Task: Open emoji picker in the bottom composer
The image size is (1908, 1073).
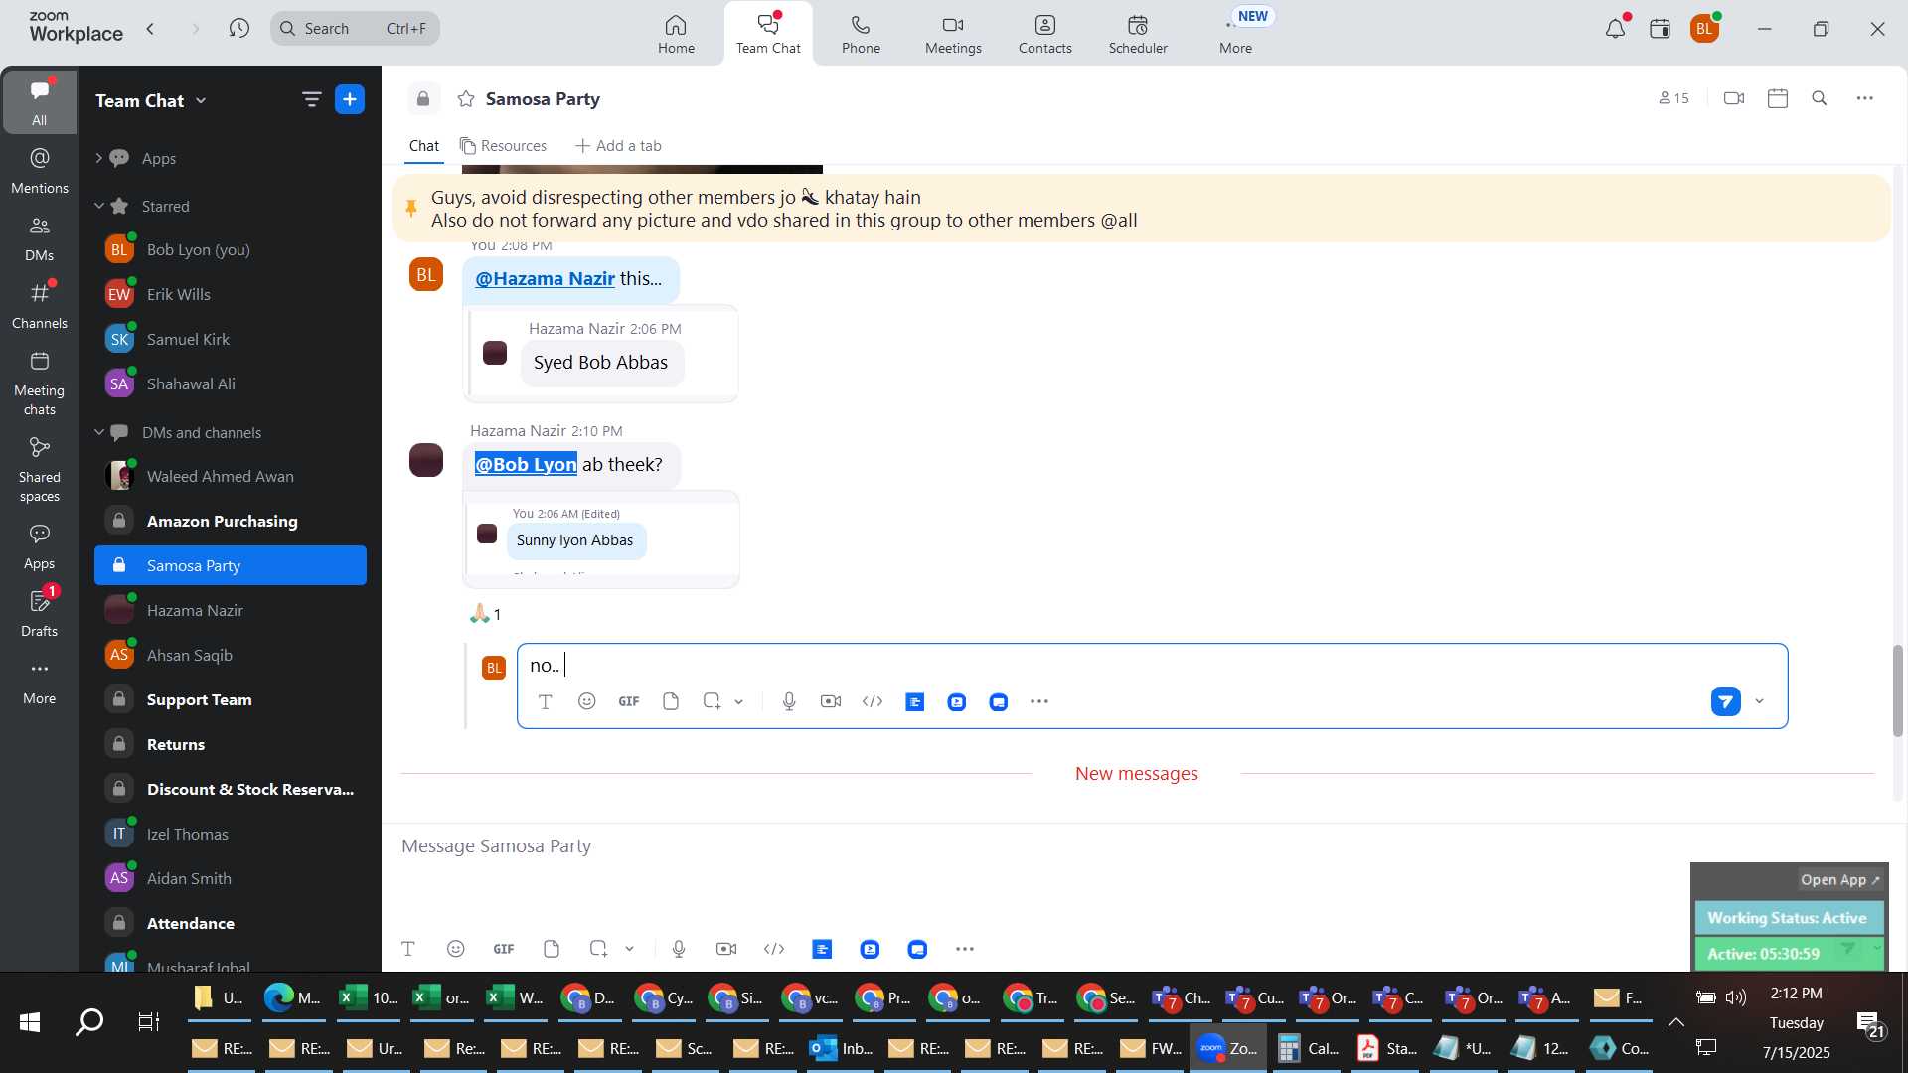Action: tap(456, 949)
